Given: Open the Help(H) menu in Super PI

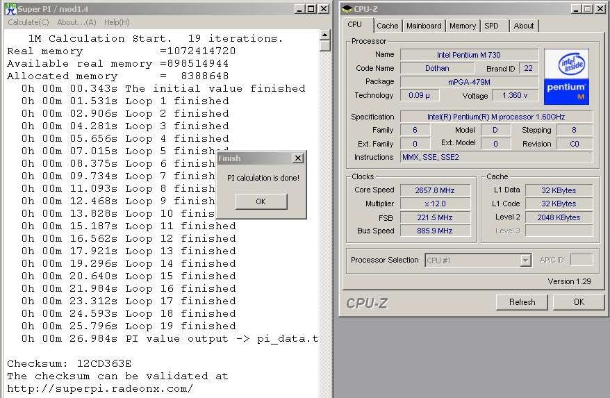Looking at the screenshot, I should pyautogui.click(x=117, y=22).
